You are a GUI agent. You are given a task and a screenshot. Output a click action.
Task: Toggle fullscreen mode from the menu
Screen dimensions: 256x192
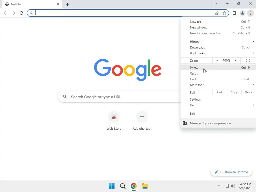point(248,60)
